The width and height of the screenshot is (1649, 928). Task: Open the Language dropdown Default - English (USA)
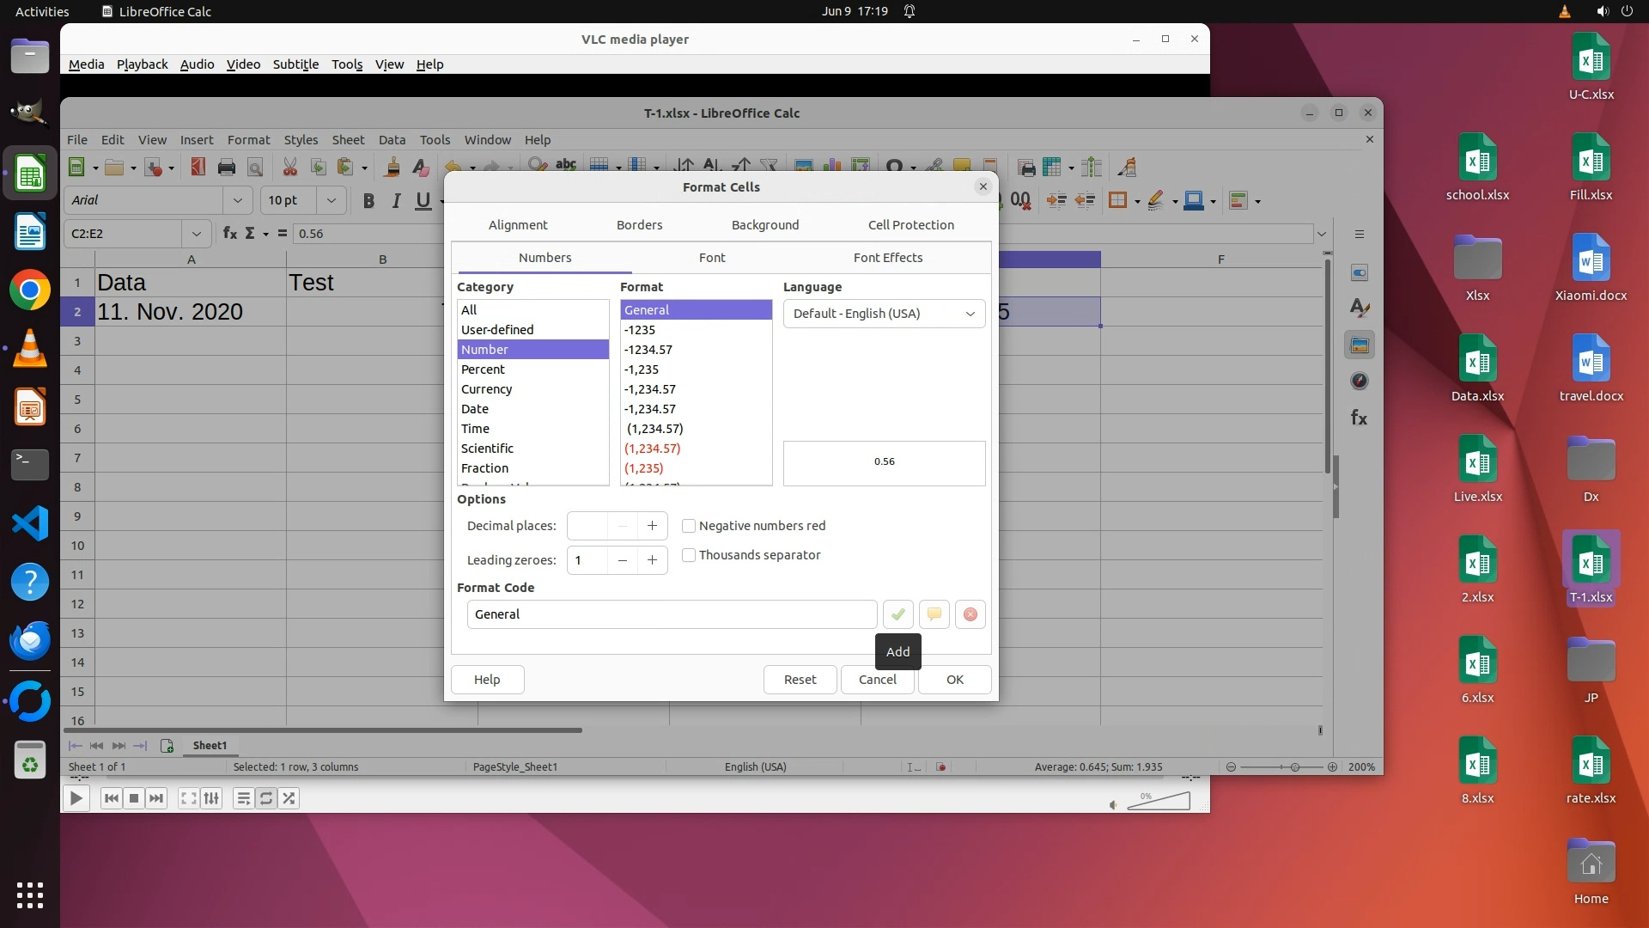point(884,314)
